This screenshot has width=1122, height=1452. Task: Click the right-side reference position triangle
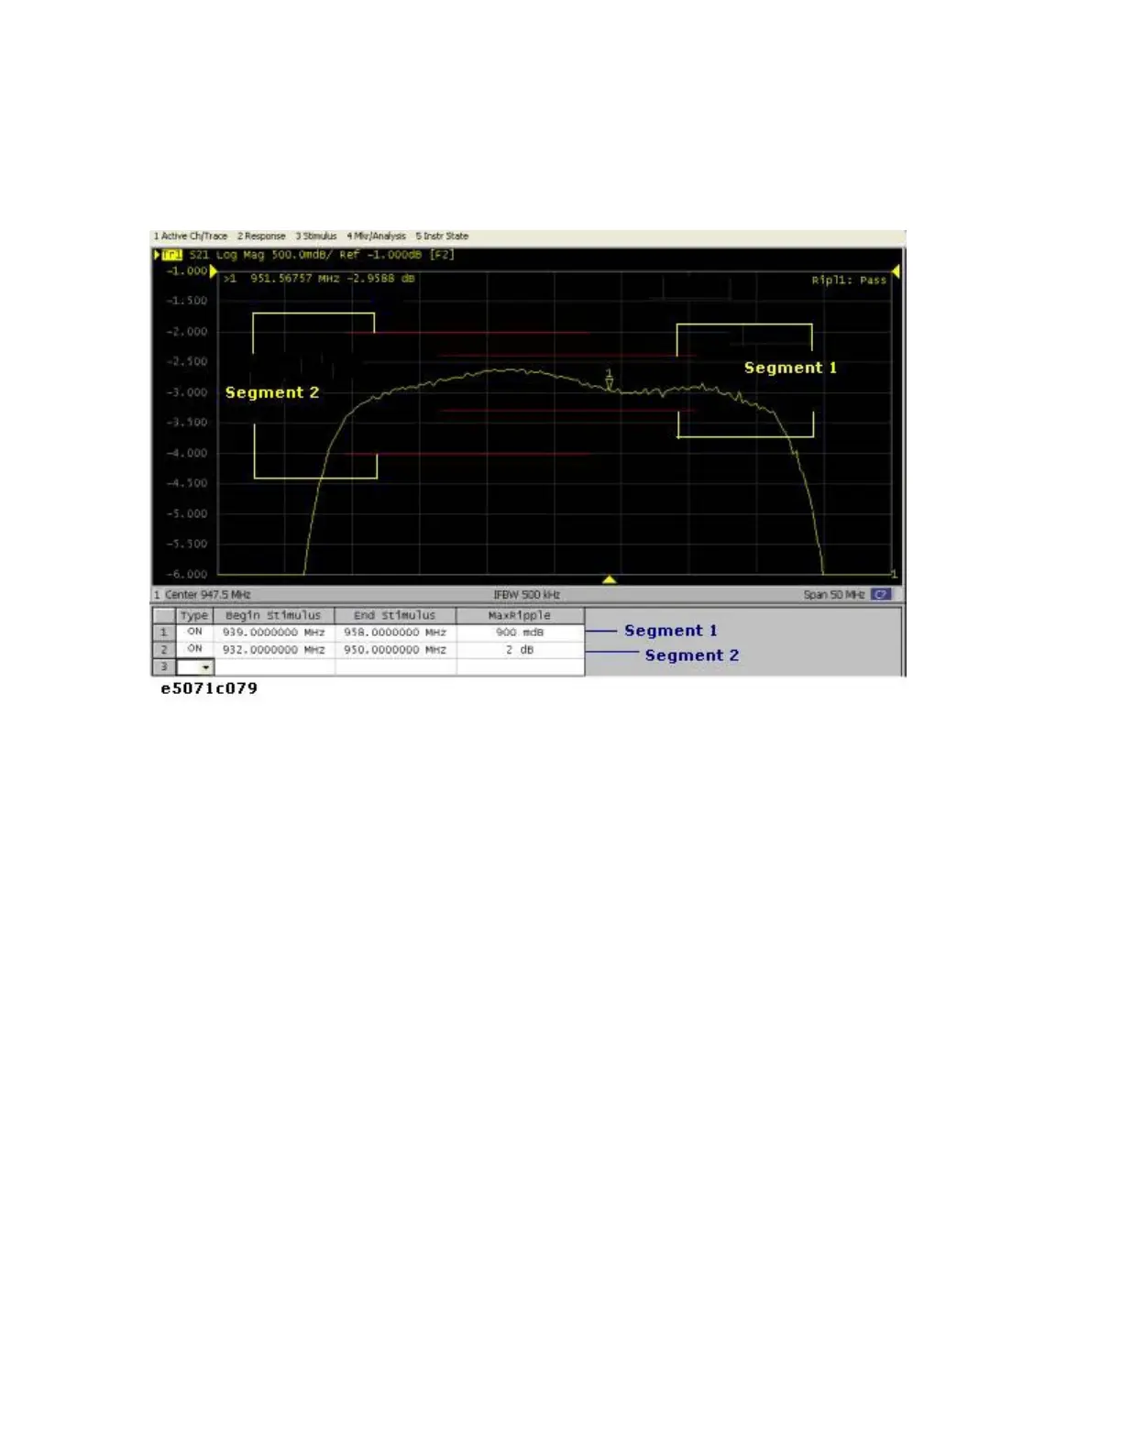896,271
